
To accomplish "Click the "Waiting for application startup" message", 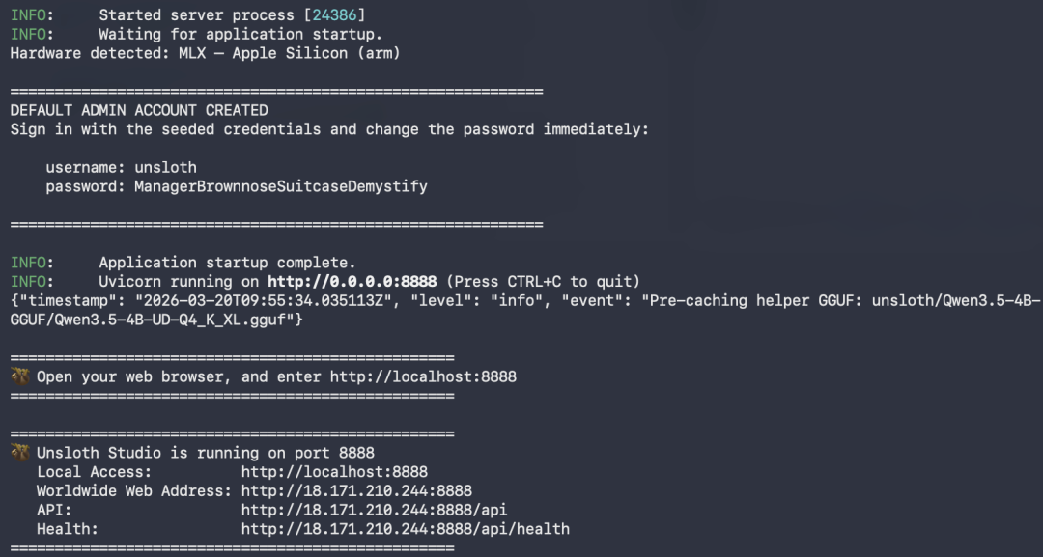I will click(x=240, y=34).
